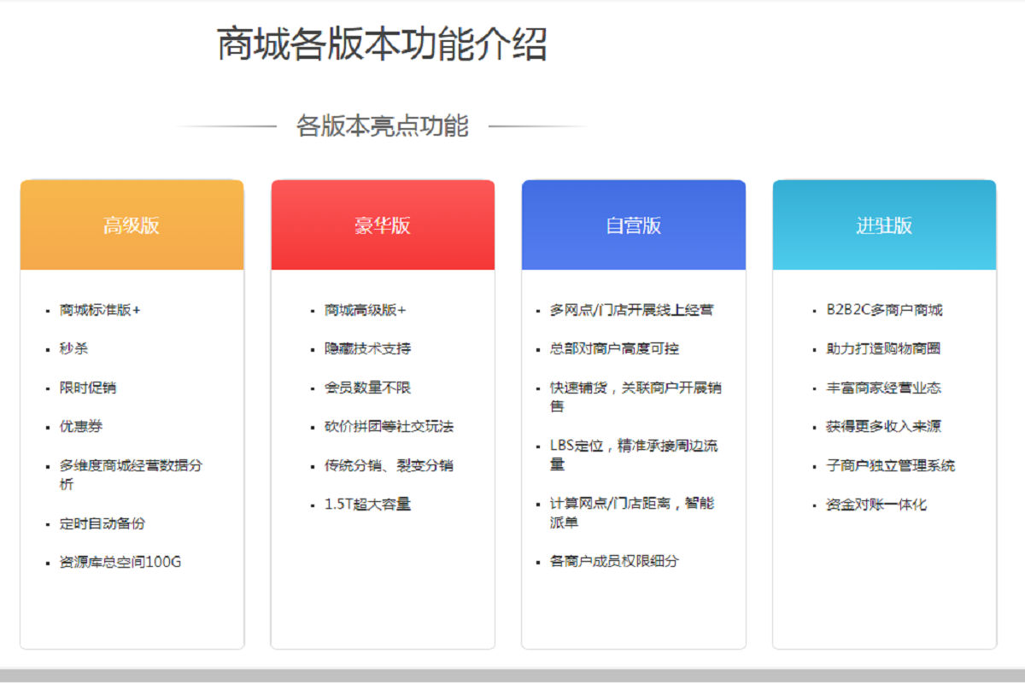The image size is (1025, 683).
Task: Open the 自营版 blue card header
Action: 633,225
